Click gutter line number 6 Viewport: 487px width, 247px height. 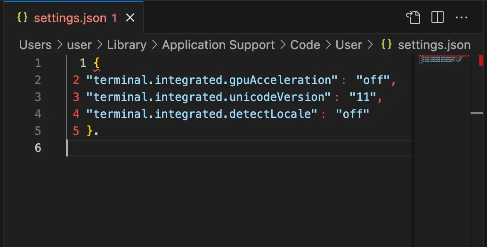click(x=38, y=148)
